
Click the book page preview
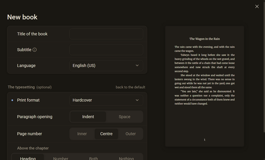coord(204,86)
